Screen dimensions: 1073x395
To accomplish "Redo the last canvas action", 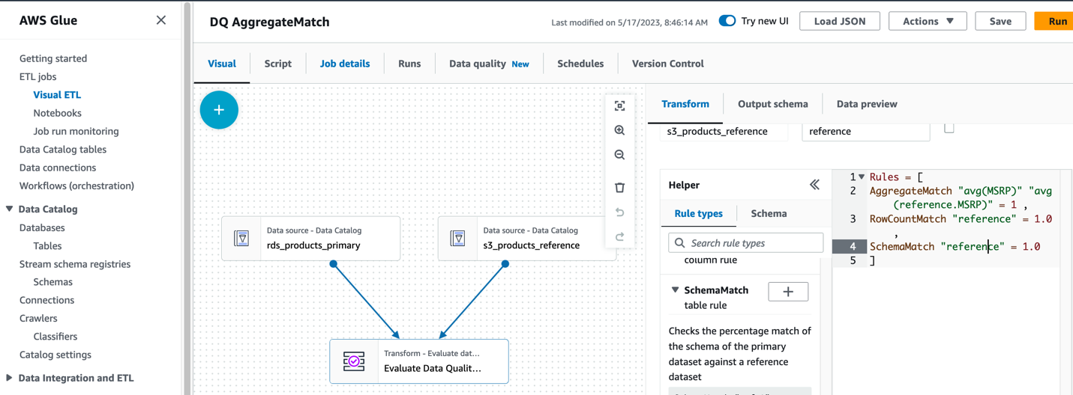I will (619, 236).
